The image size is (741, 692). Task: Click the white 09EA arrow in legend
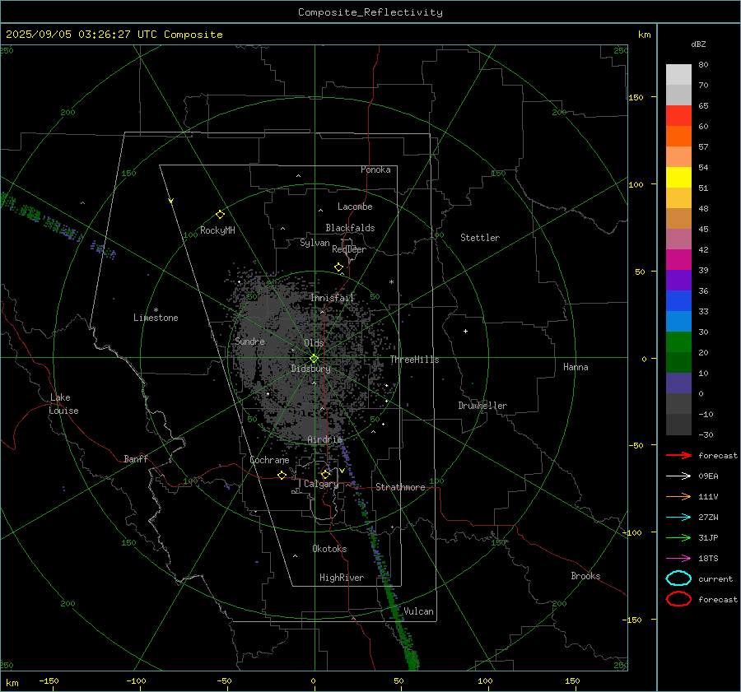pyautogui.click(x=678, y=476)
